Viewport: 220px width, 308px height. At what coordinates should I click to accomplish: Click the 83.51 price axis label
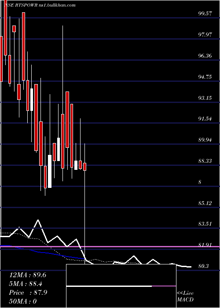205,224
